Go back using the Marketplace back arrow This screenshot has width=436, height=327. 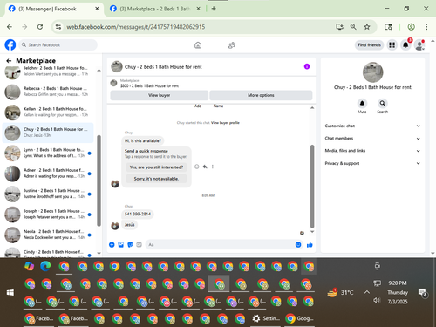click(9, 61)
